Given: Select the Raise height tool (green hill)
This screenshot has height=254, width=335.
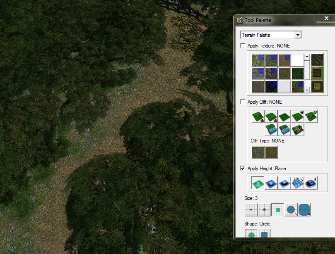Looking at the screenshot, I should pos(258,183).
